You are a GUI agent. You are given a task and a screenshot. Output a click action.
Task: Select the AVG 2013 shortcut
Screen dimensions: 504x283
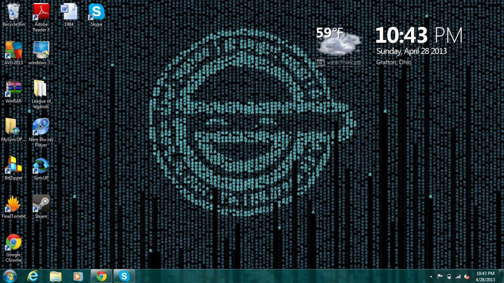click(13, 53)
